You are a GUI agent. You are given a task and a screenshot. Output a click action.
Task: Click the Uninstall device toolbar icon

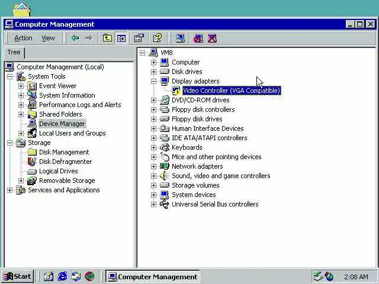(212, 38)
